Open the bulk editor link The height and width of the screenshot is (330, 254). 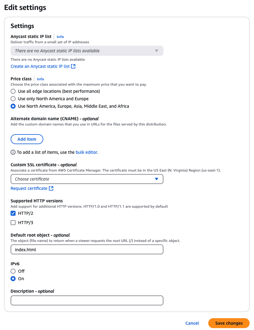[86, 152]
